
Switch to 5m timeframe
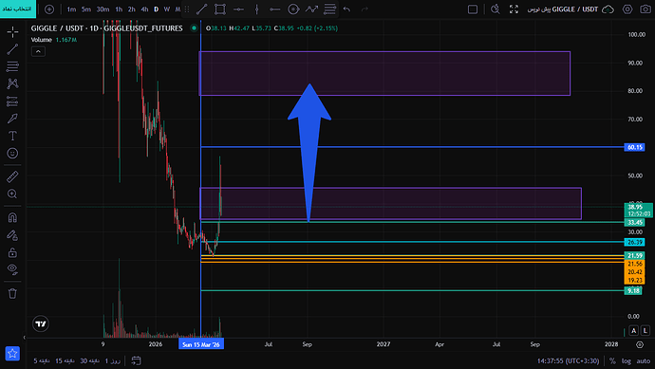tap(86, 9)
